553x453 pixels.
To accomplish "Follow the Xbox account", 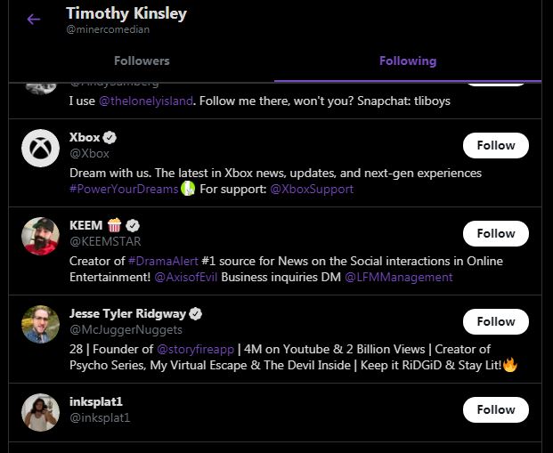I will pyautogui.click(x=496, y=146).
